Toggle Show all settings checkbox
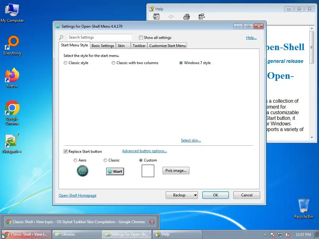 (x=141, y=37)
